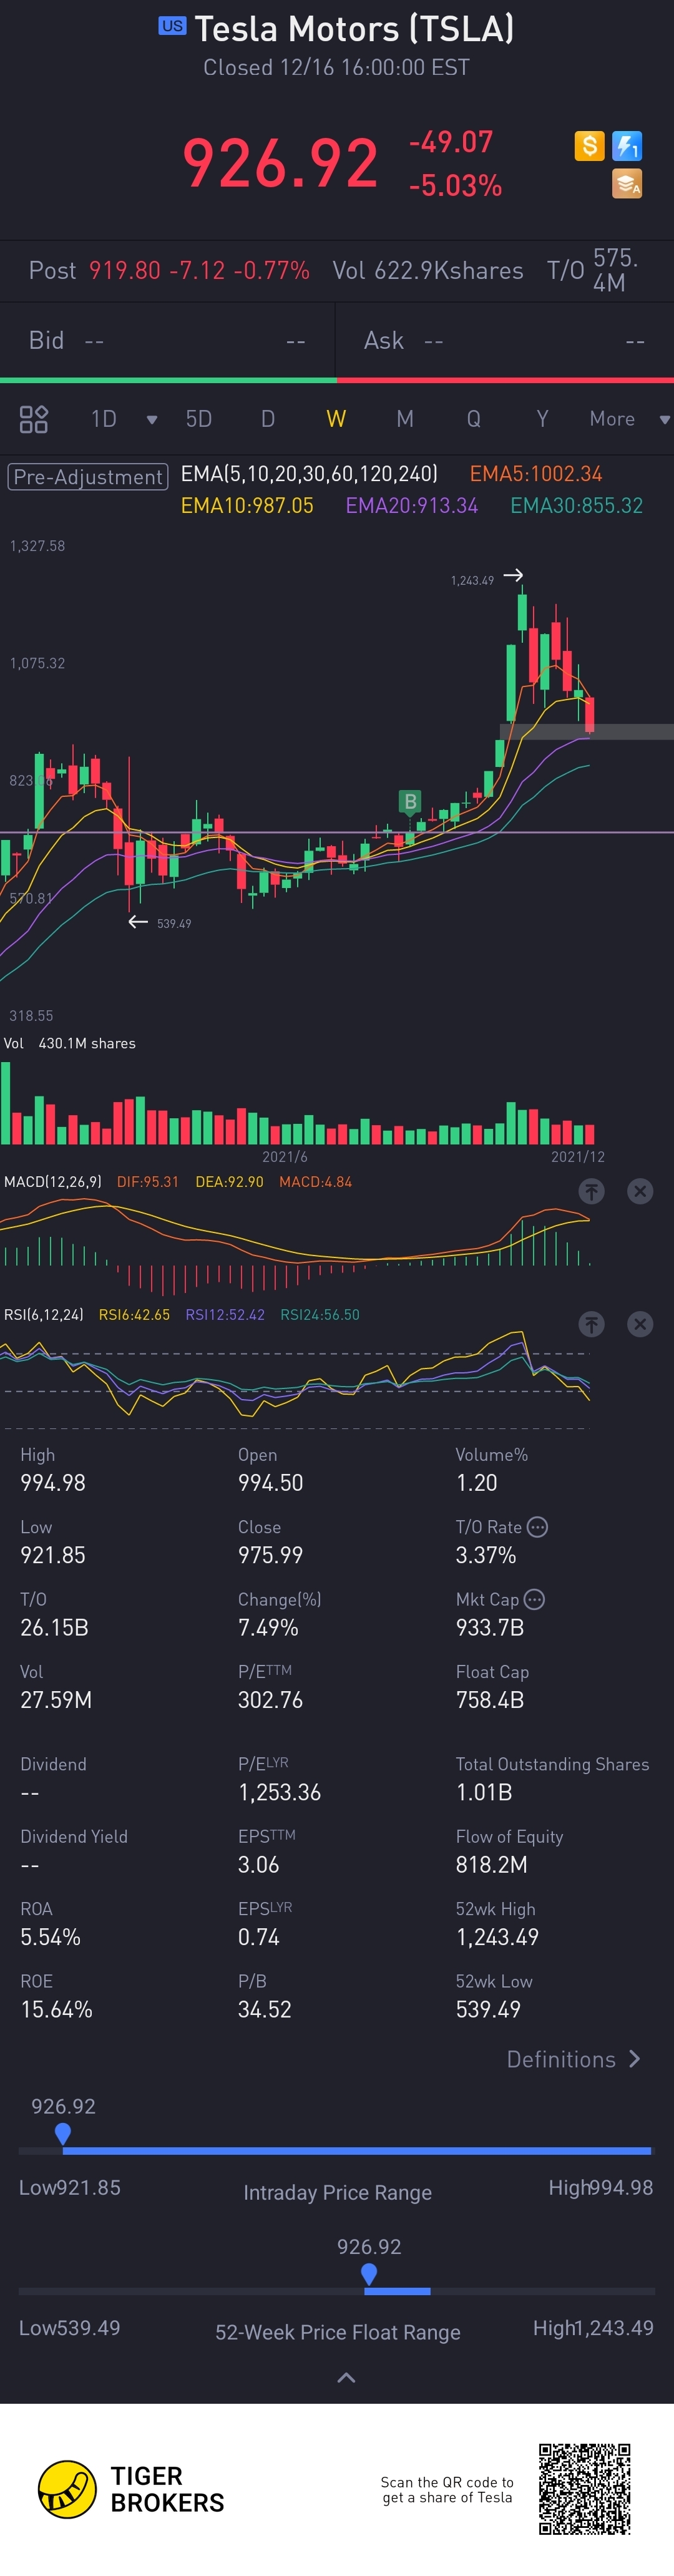Tap the Vol 430.1M shares label
This screenshot has height=2576, width=674.
[70, 1043]
